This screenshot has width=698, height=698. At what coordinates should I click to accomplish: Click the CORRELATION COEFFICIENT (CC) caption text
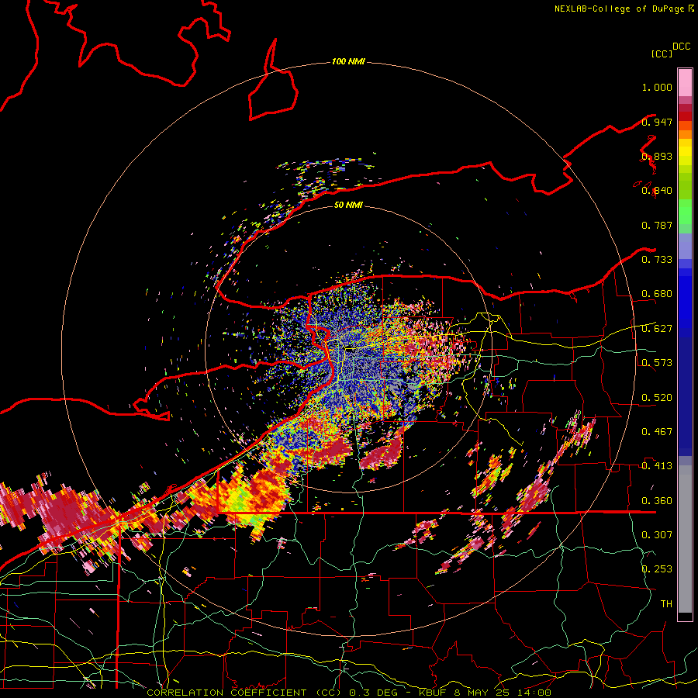pos(244,693)
